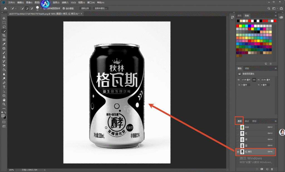Toggle Sample All Layers checkbox

(45, 8)
